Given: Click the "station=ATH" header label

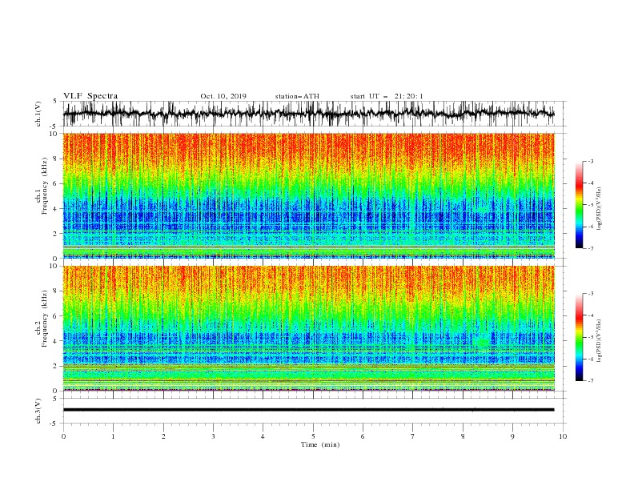Looking at the screenshot, I should click(x=297, y=96).
